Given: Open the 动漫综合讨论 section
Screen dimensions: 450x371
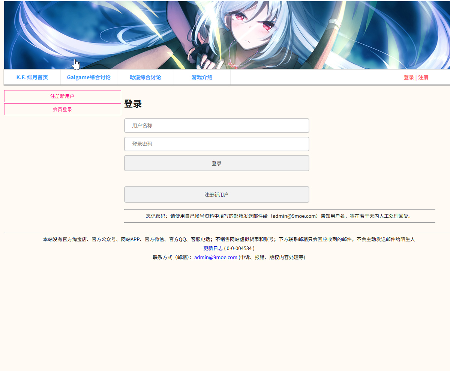Looking at the screenshot, I should coord(145,77).
